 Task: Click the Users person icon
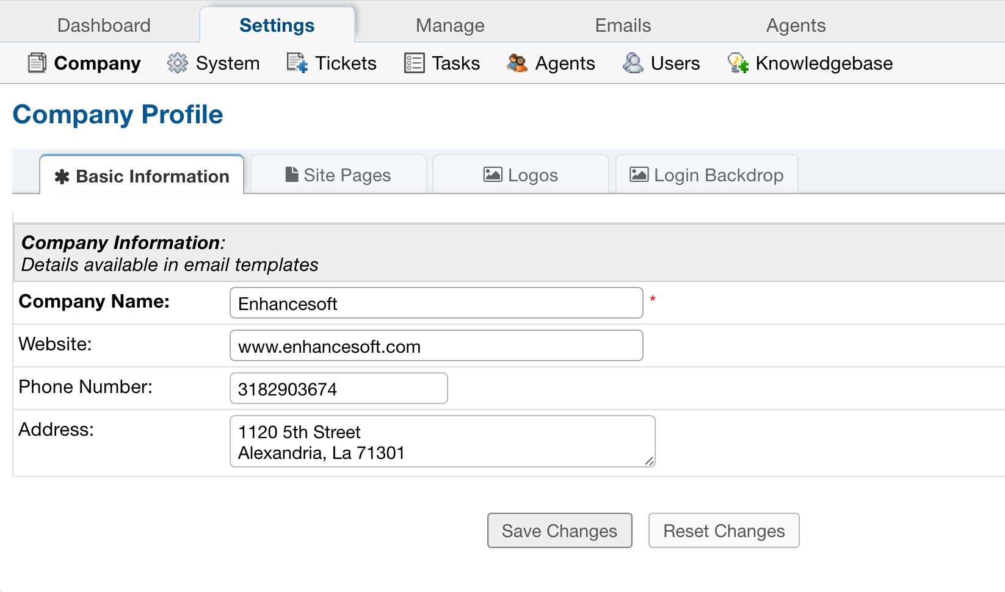[633, 63]
